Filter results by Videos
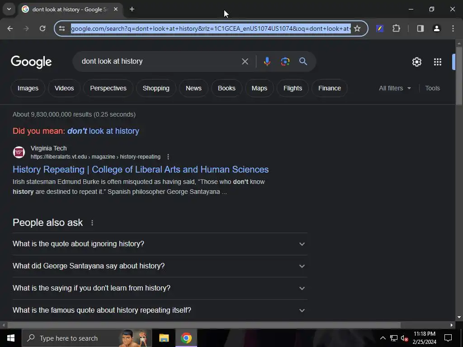 tap(64, 88)
